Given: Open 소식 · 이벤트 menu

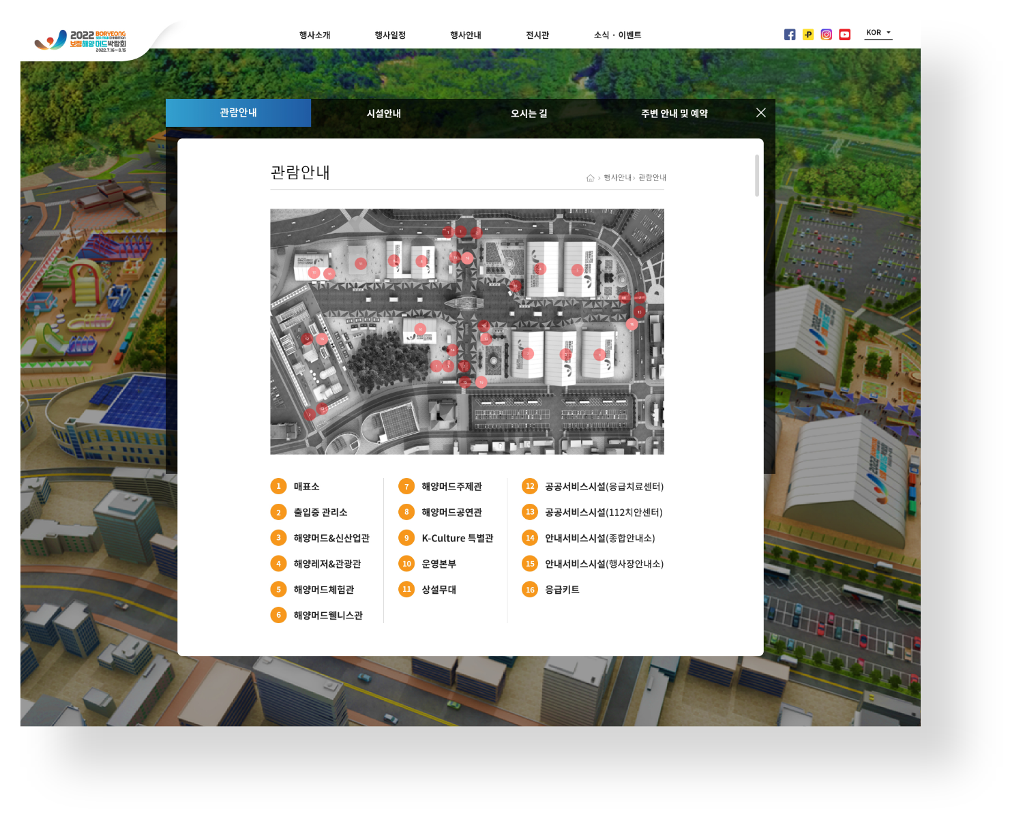Looking at the screenshot, I should [x=618, y=35].
